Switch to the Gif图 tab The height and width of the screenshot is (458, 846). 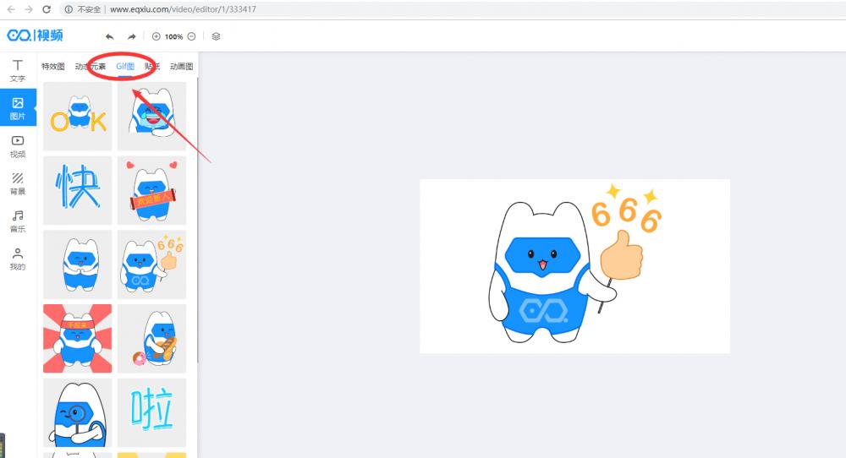pyautogui.click(x=125, y=66)
